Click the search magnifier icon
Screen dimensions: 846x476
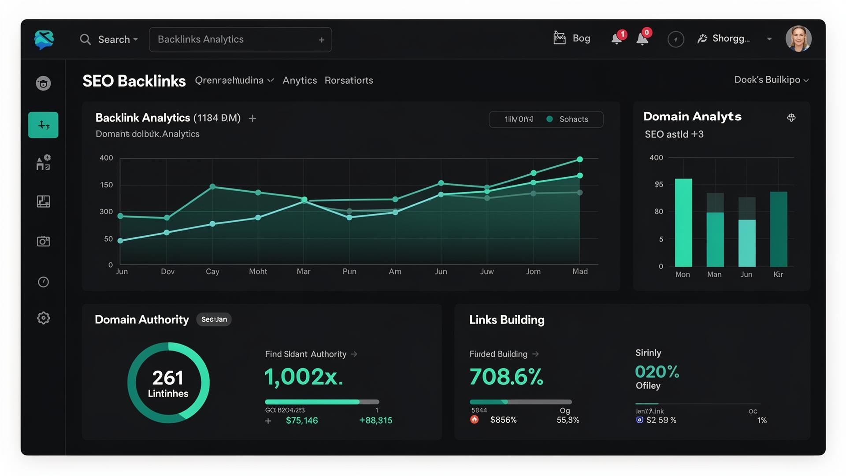pos(85,40)
